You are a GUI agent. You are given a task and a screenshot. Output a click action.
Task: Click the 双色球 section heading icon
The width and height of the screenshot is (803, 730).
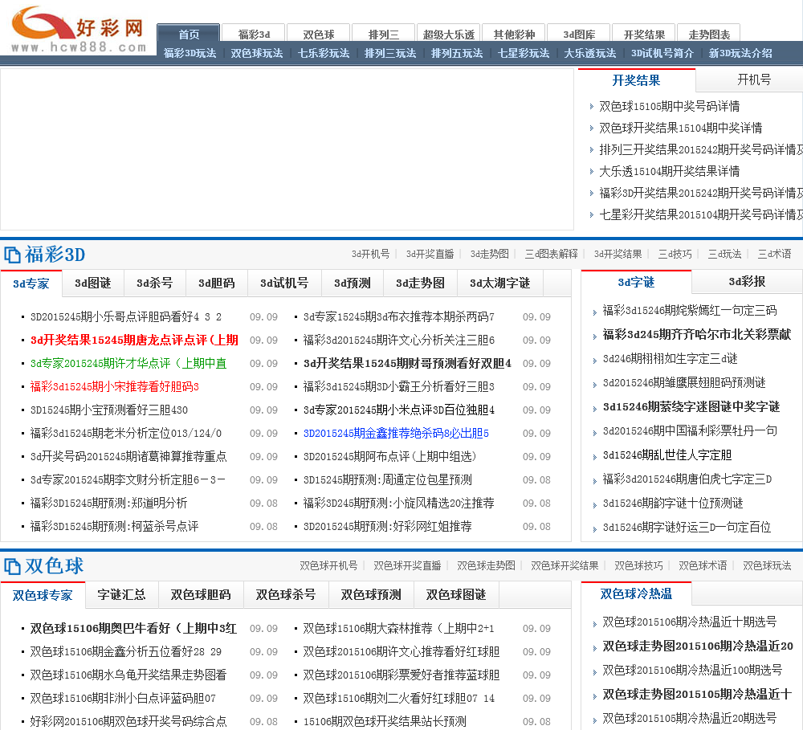[x=12, y=566]
